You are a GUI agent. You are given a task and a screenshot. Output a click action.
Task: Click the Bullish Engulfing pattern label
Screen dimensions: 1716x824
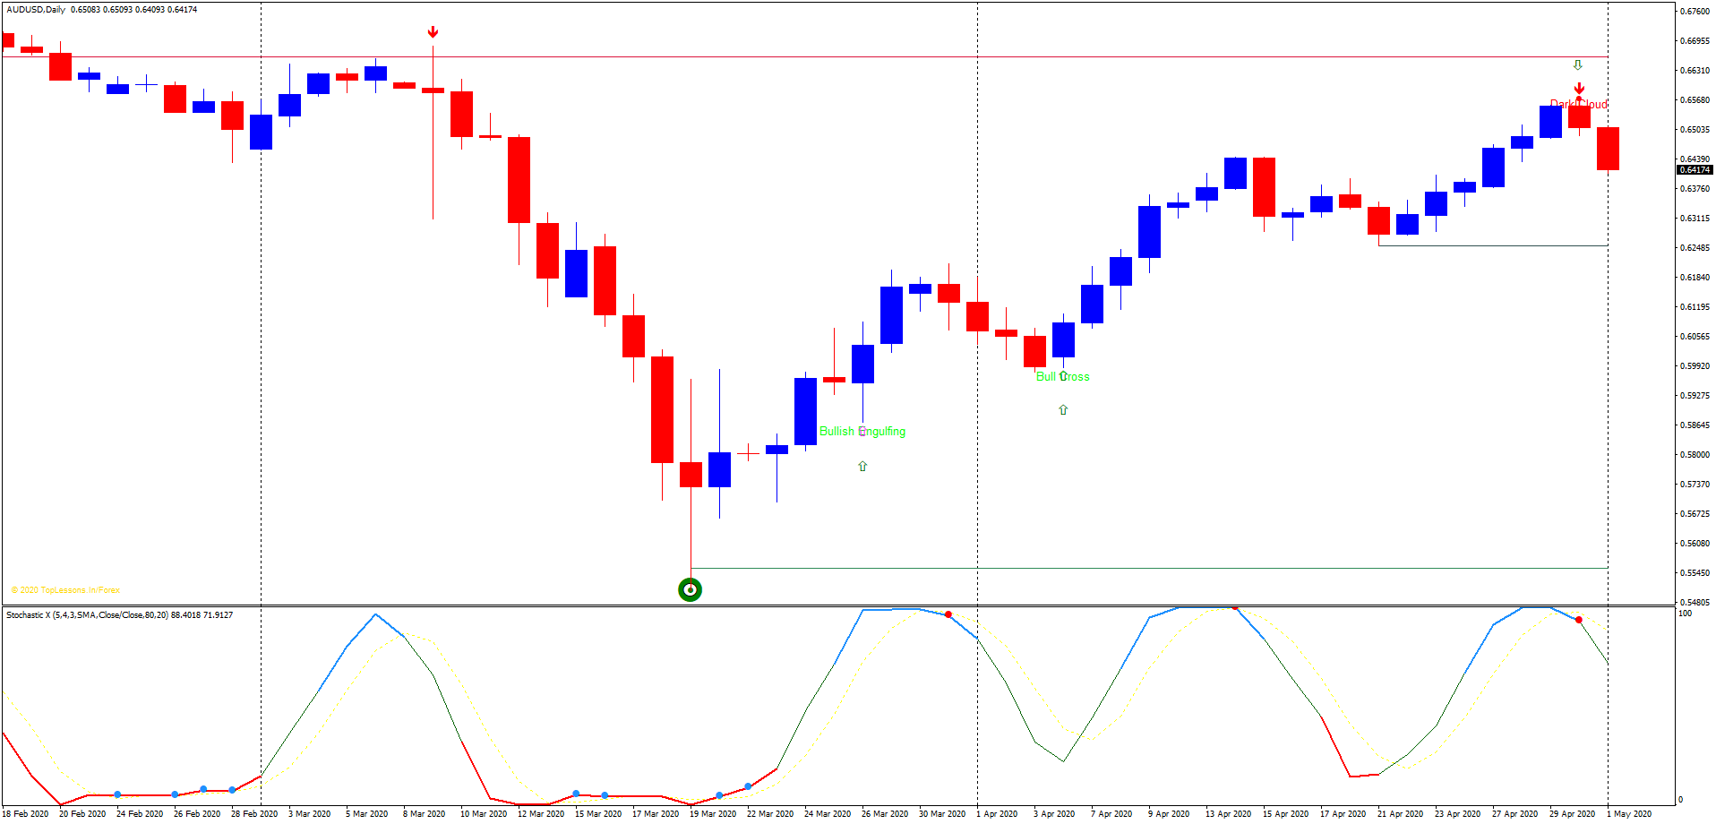[x=862, y=431]
